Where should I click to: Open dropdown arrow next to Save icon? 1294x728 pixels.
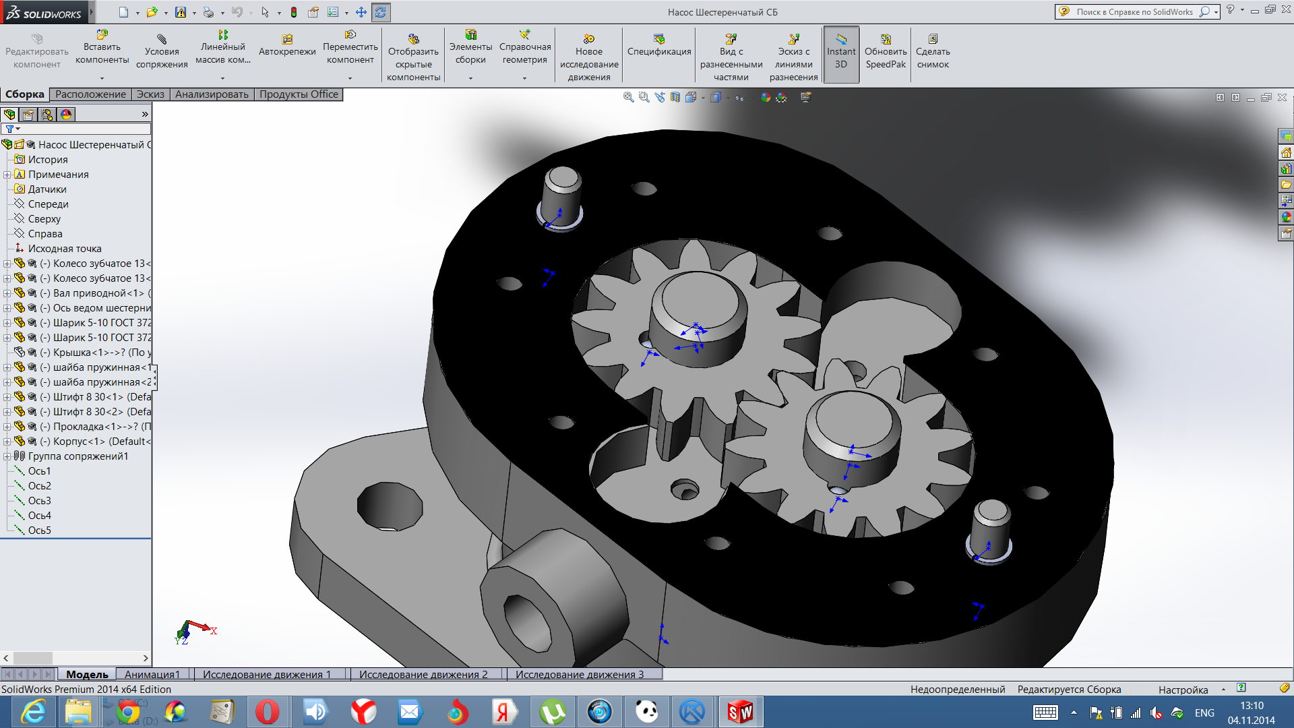point(194,13)
